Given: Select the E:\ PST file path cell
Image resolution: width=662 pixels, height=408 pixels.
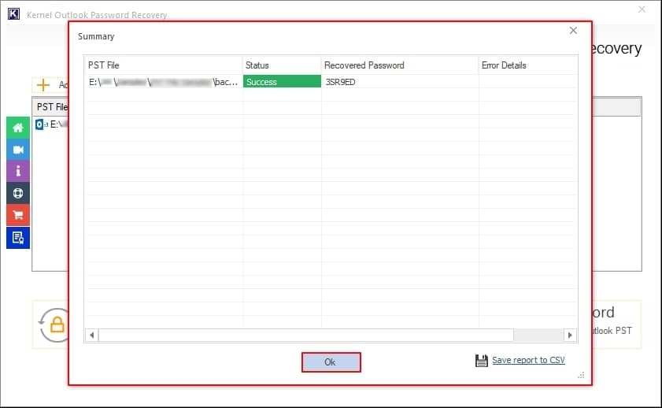Looking at the screenshot, I should (x=164, y=81).
